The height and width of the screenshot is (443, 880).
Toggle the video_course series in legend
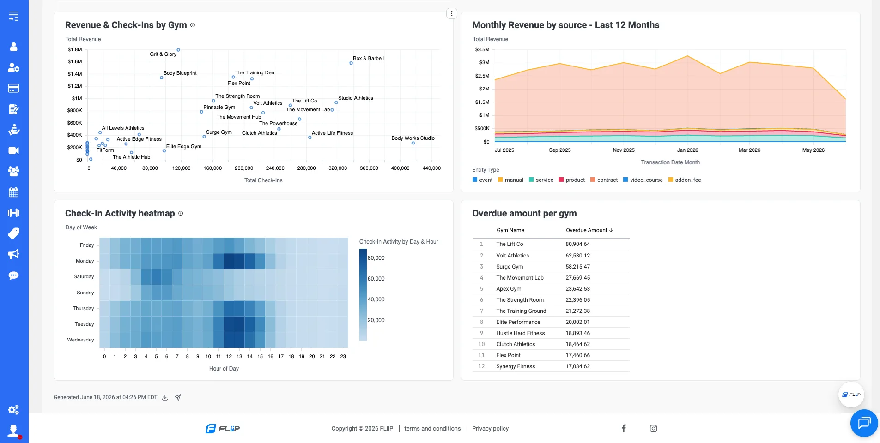pos(643,180)
